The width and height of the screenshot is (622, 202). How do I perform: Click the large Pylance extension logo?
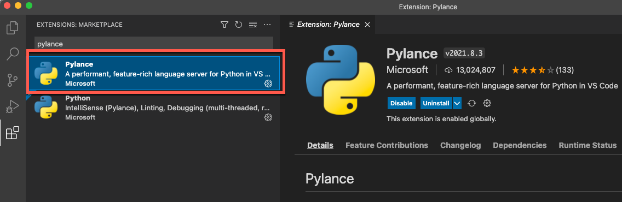click(x=341, y=79)
